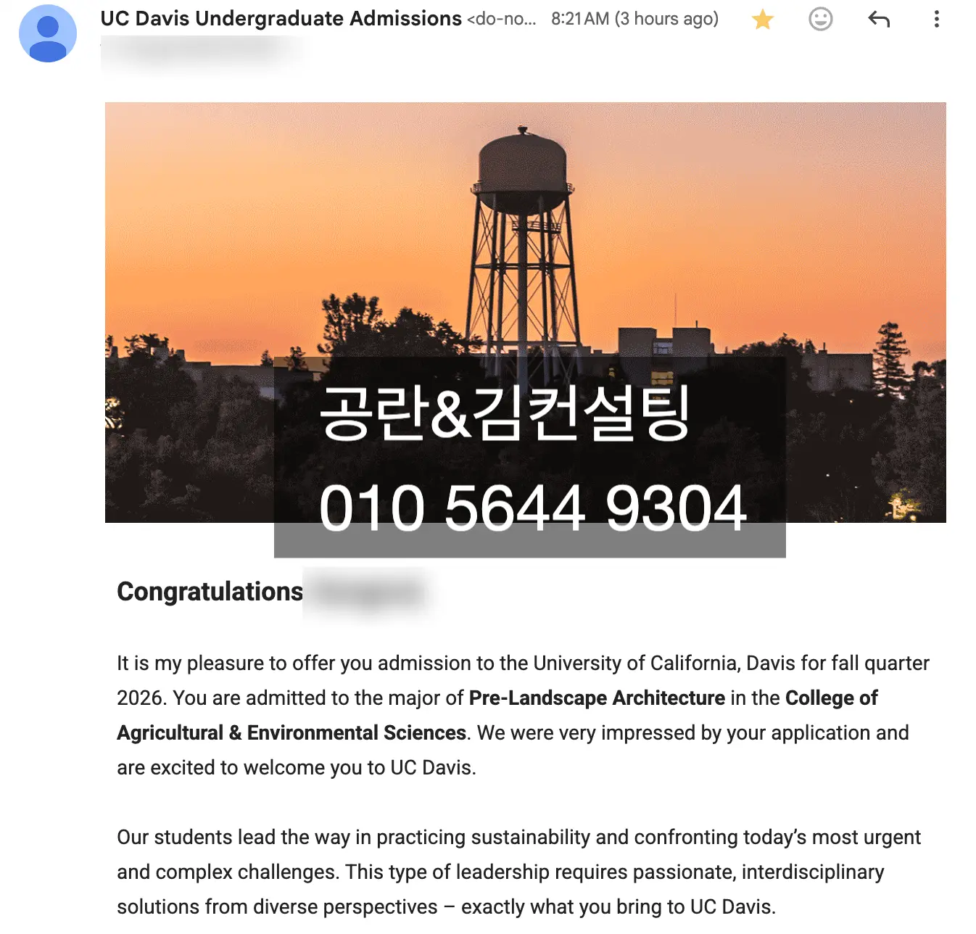The width and height of the screenshot is (976, 934).
Task: Add an emoji reaction to the email
Action: (820, 20)
